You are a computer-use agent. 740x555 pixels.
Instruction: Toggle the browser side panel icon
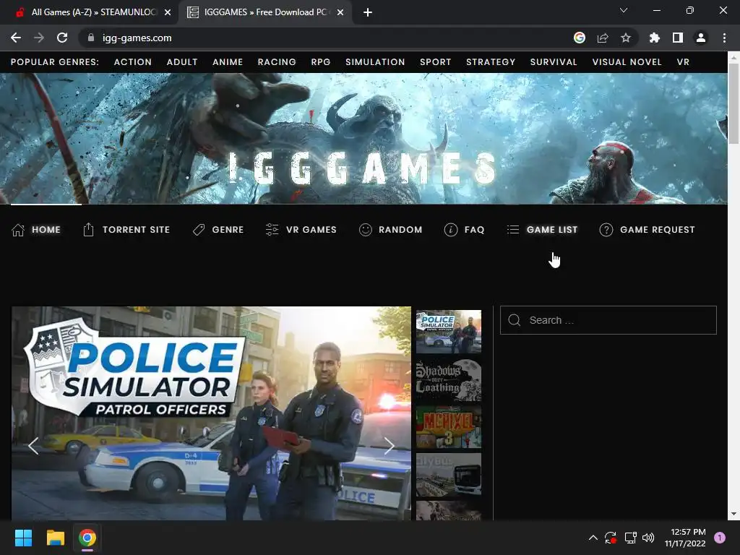click(678, 38)
